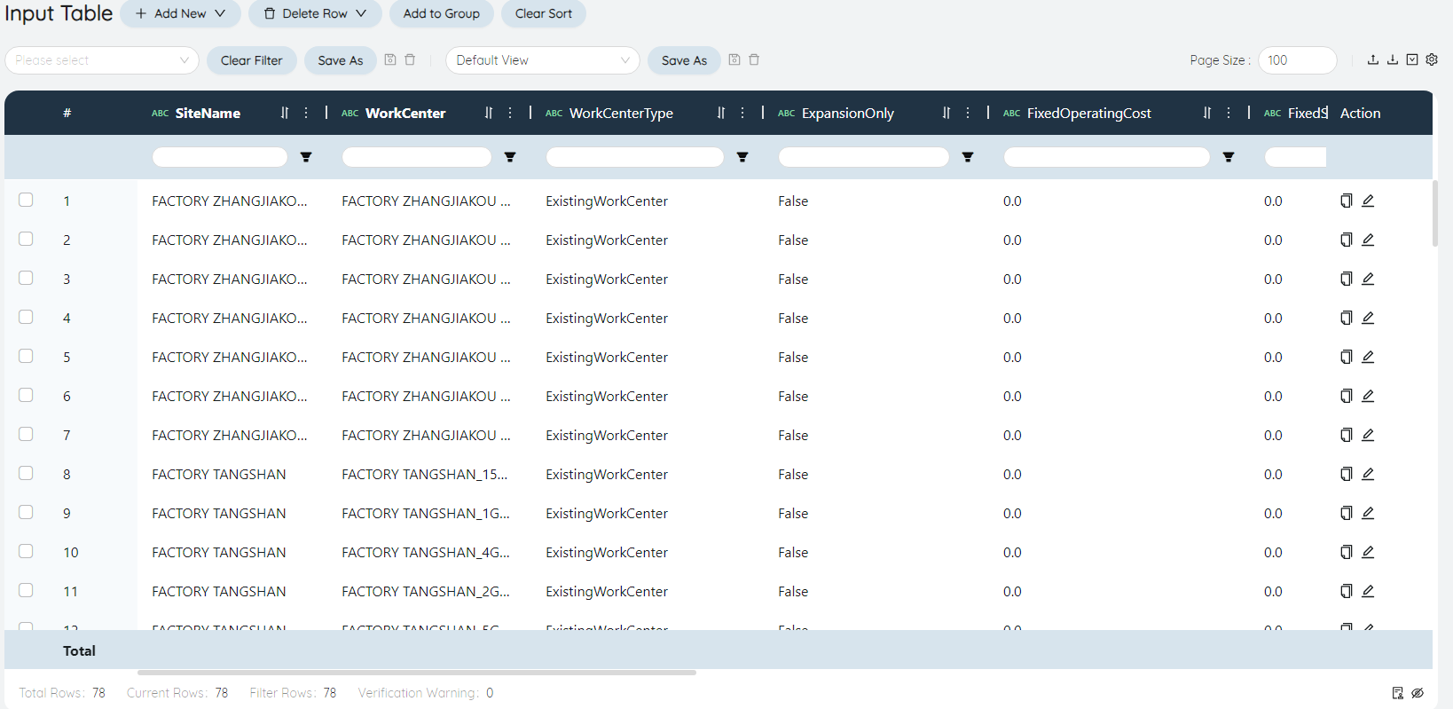1453x709 pixels.
Task: Click the save icon right of Default View's Save As
Action: point(734,59)
